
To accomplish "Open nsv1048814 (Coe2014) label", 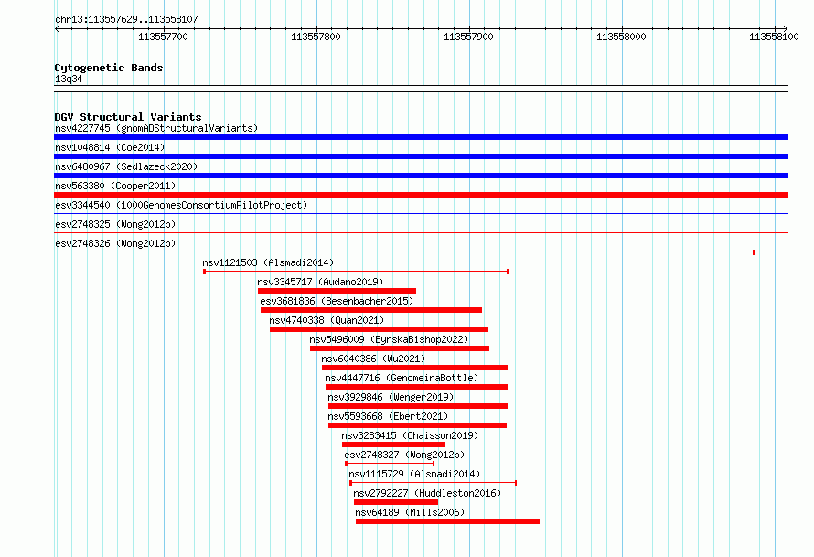I will [x=110, y=147].
